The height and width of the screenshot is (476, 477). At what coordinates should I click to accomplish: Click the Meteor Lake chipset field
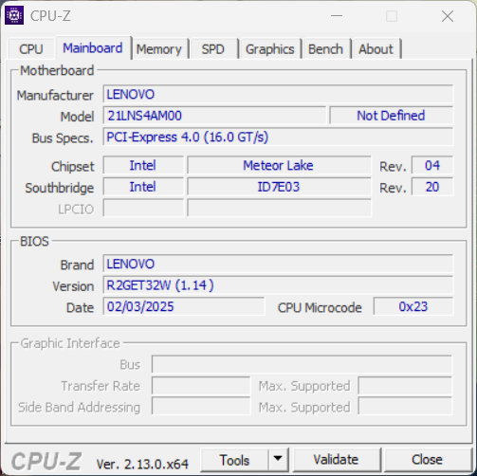click(279, 165)
